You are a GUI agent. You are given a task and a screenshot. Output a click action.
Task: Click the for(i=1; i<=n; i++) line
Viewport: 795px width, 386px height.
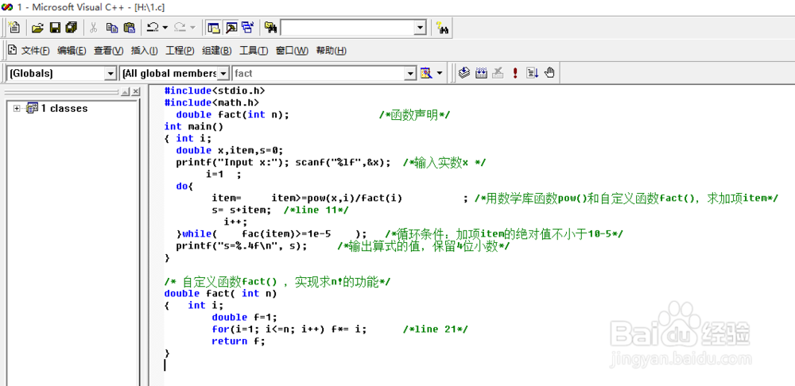click(289, 330)
